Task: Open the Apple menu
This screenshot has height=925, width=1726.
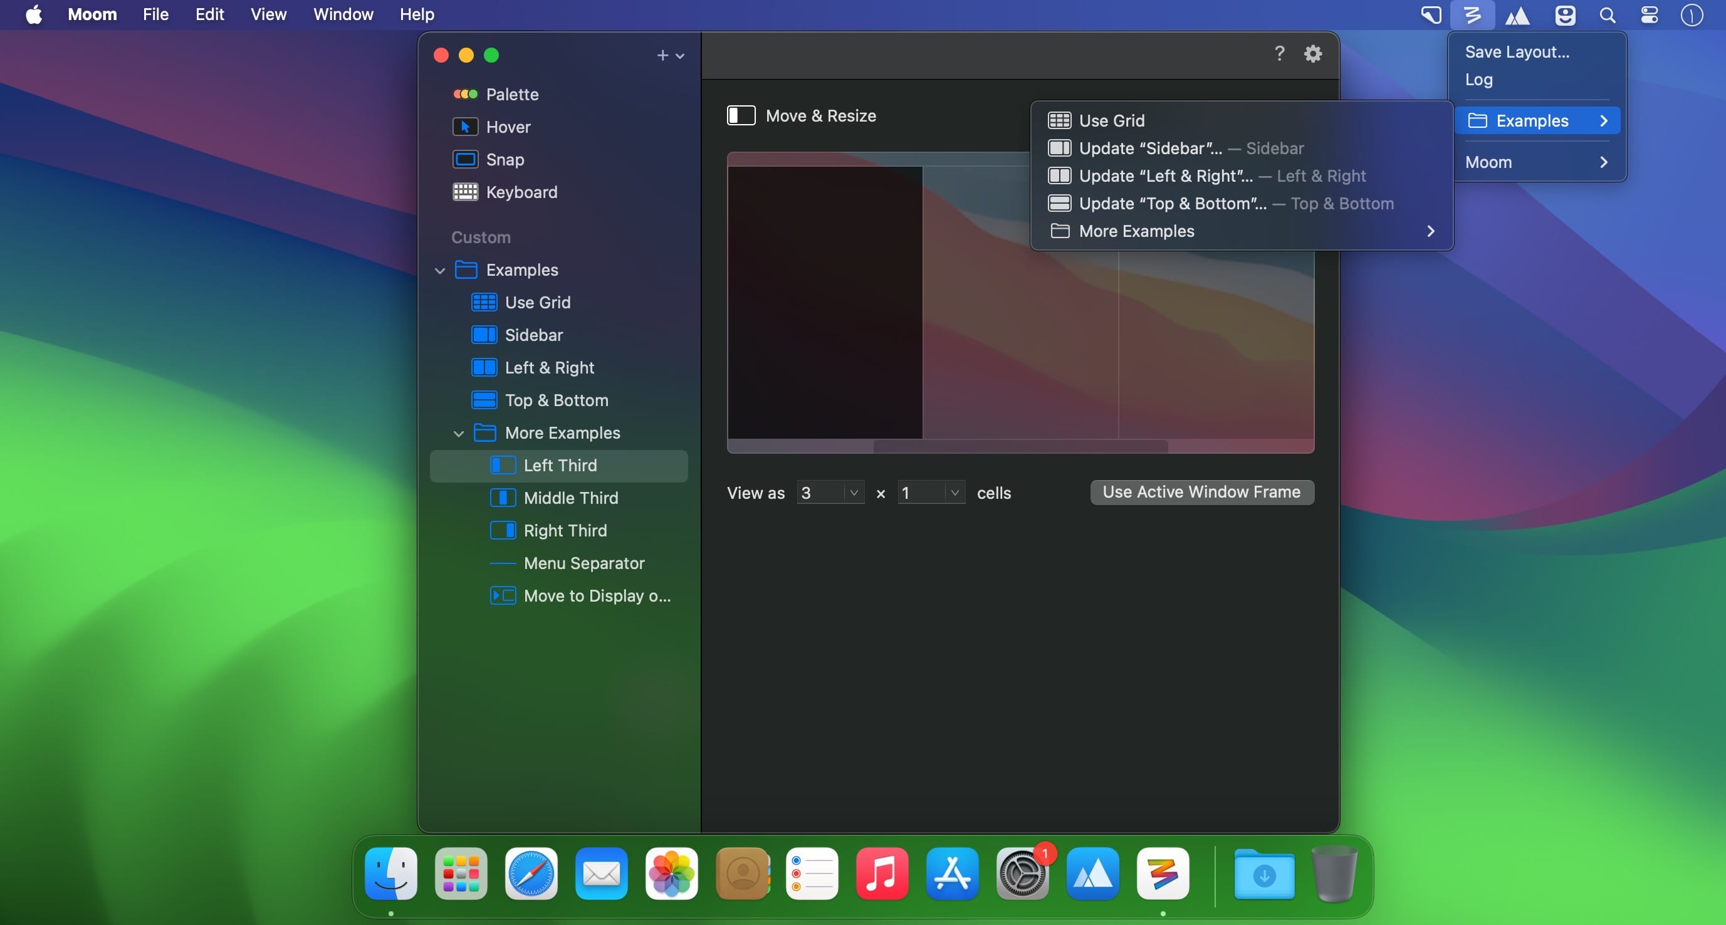Action: [33, 15]
